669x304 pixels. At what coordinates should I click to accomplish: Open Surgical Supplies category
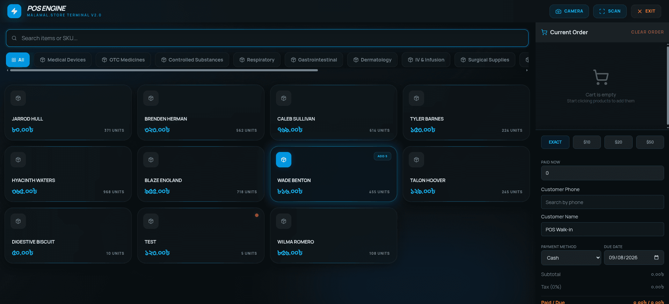(485, 60)
